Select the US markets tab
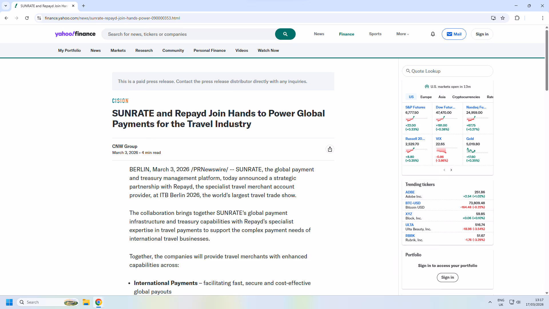 (x=411, y=97)
